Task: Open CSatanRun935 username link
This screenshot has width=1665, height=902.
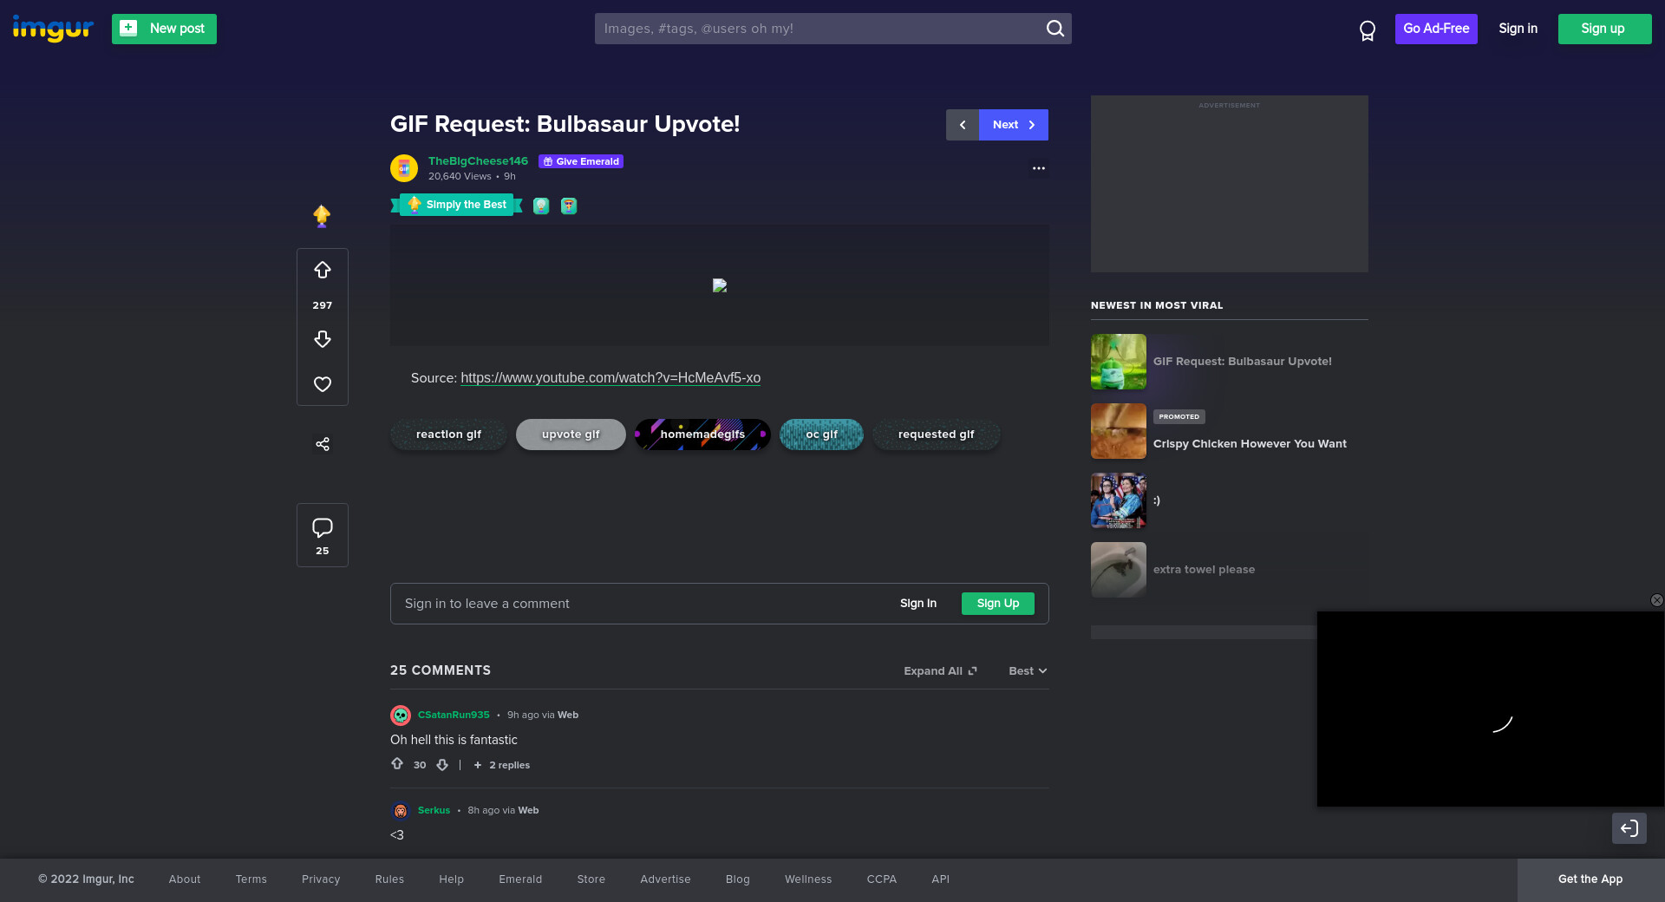Action: [x=454, y=716]
